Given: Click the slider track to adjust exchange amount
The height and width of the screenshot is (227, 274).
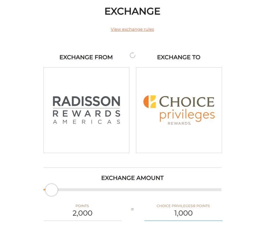Looking at the screenshot, I should (x=142, y=189).
